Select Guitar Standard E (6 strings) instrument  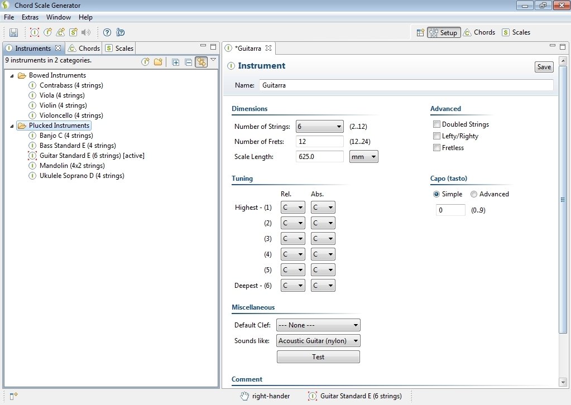pos(92,156)
